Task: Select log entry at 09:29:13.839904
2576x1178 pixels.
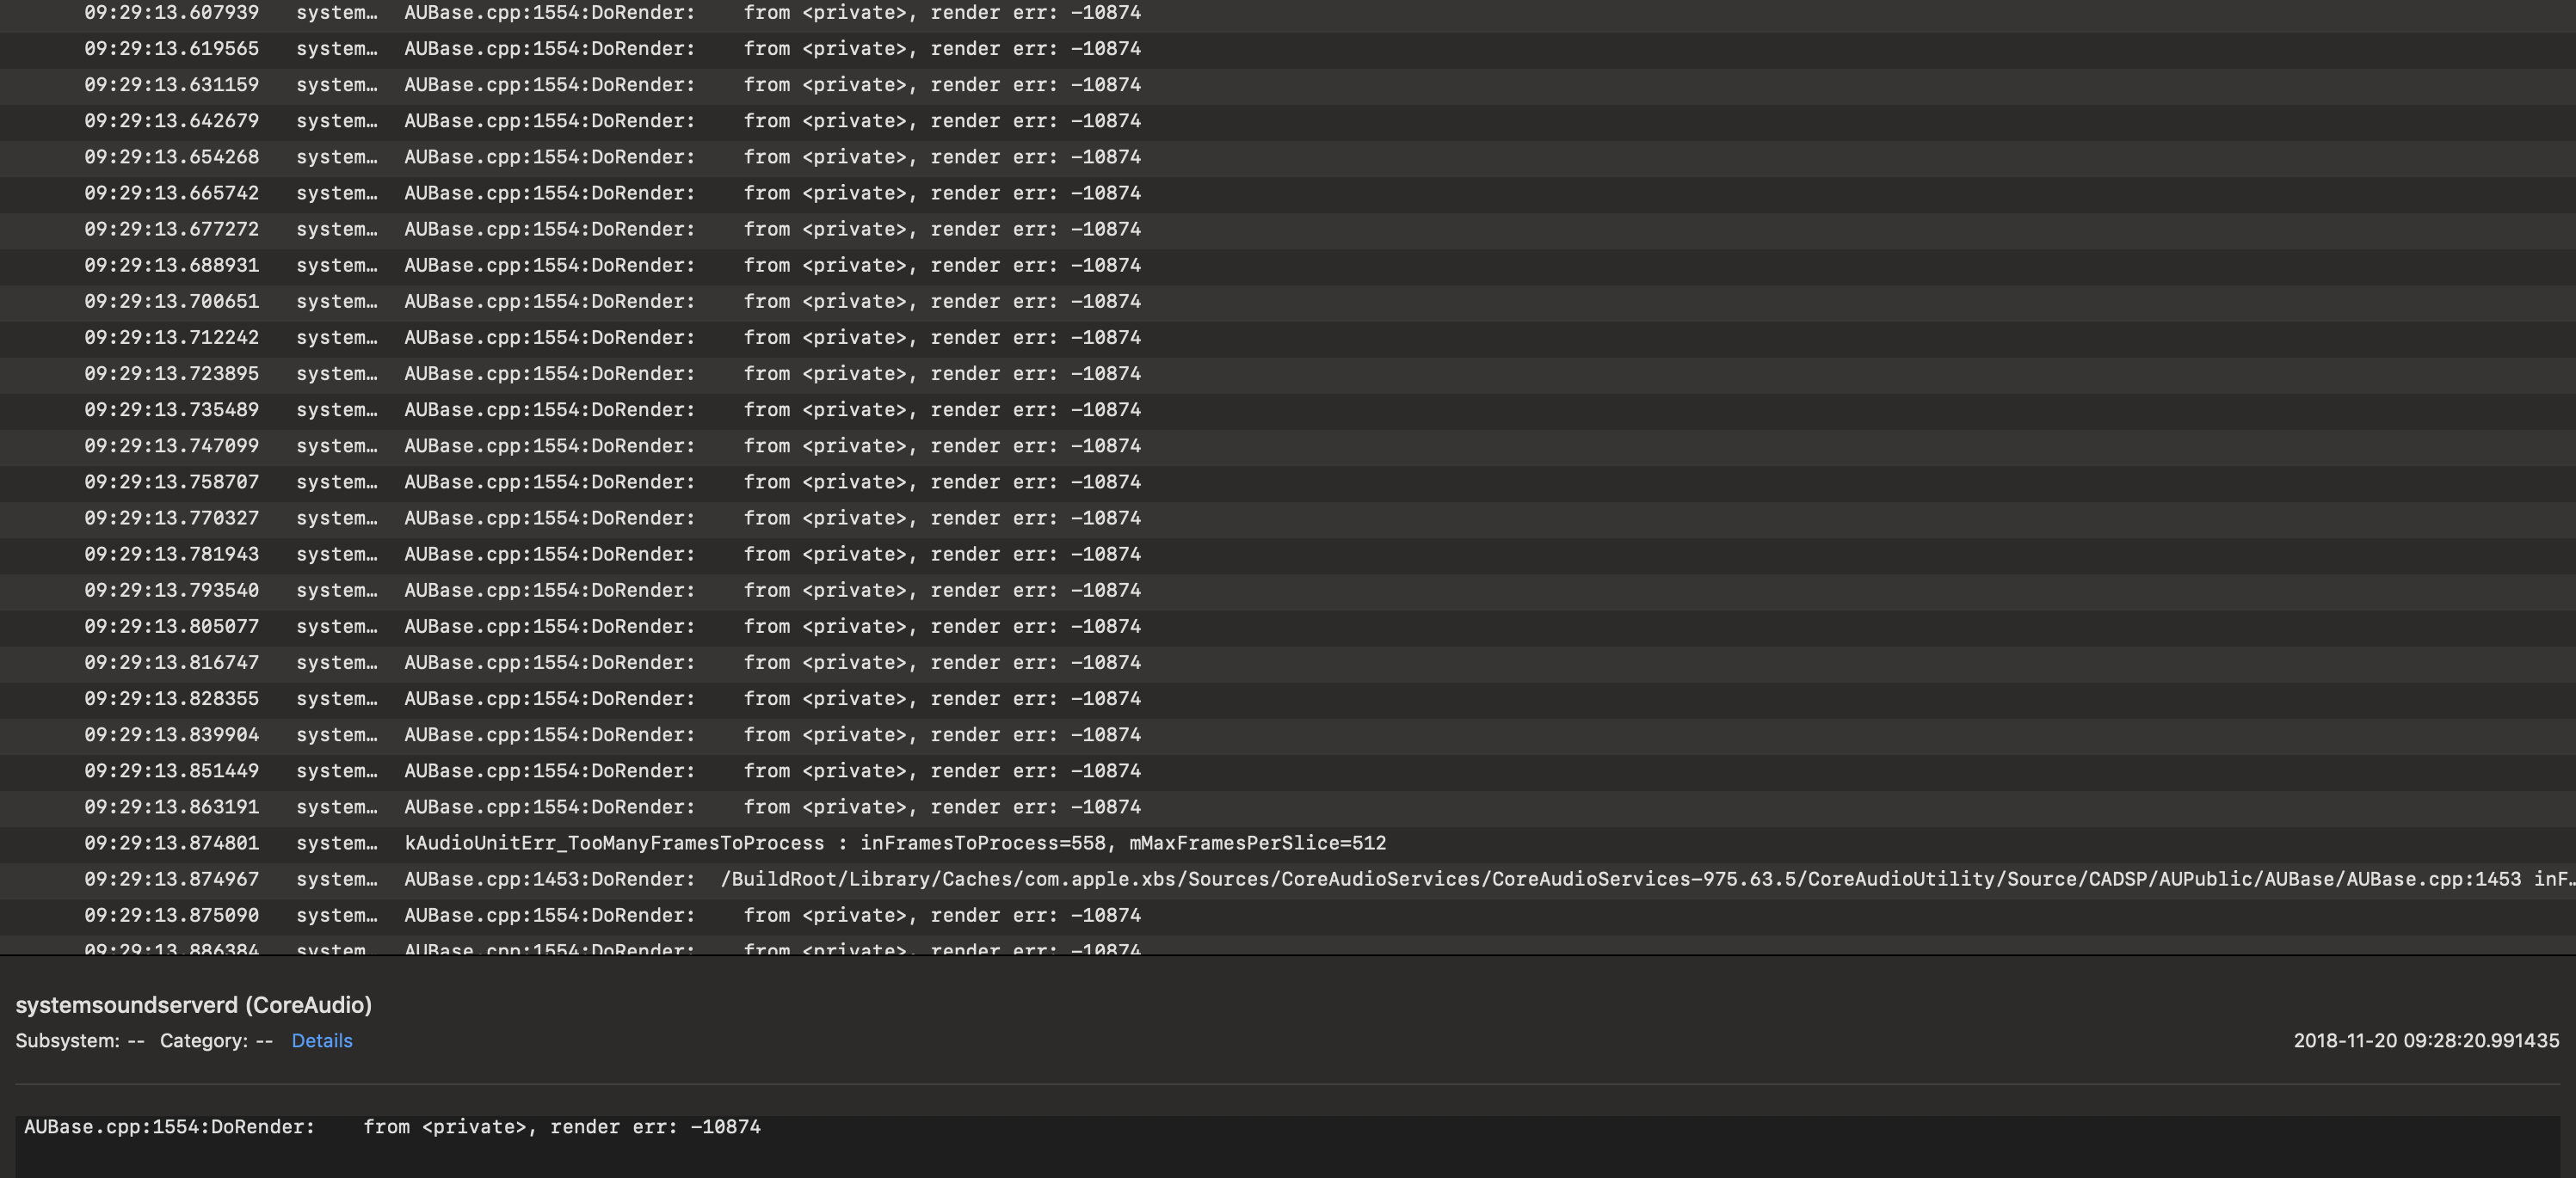Action: [1288, 735]
